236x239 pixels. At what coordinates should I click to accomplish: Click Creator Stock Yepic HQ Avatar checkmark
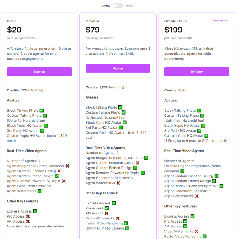click(x=125, y=123)
